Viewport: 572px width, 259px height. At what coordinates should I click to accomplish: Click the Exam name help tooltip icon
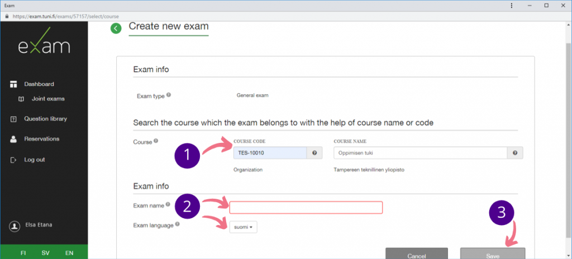pos(168,205)
